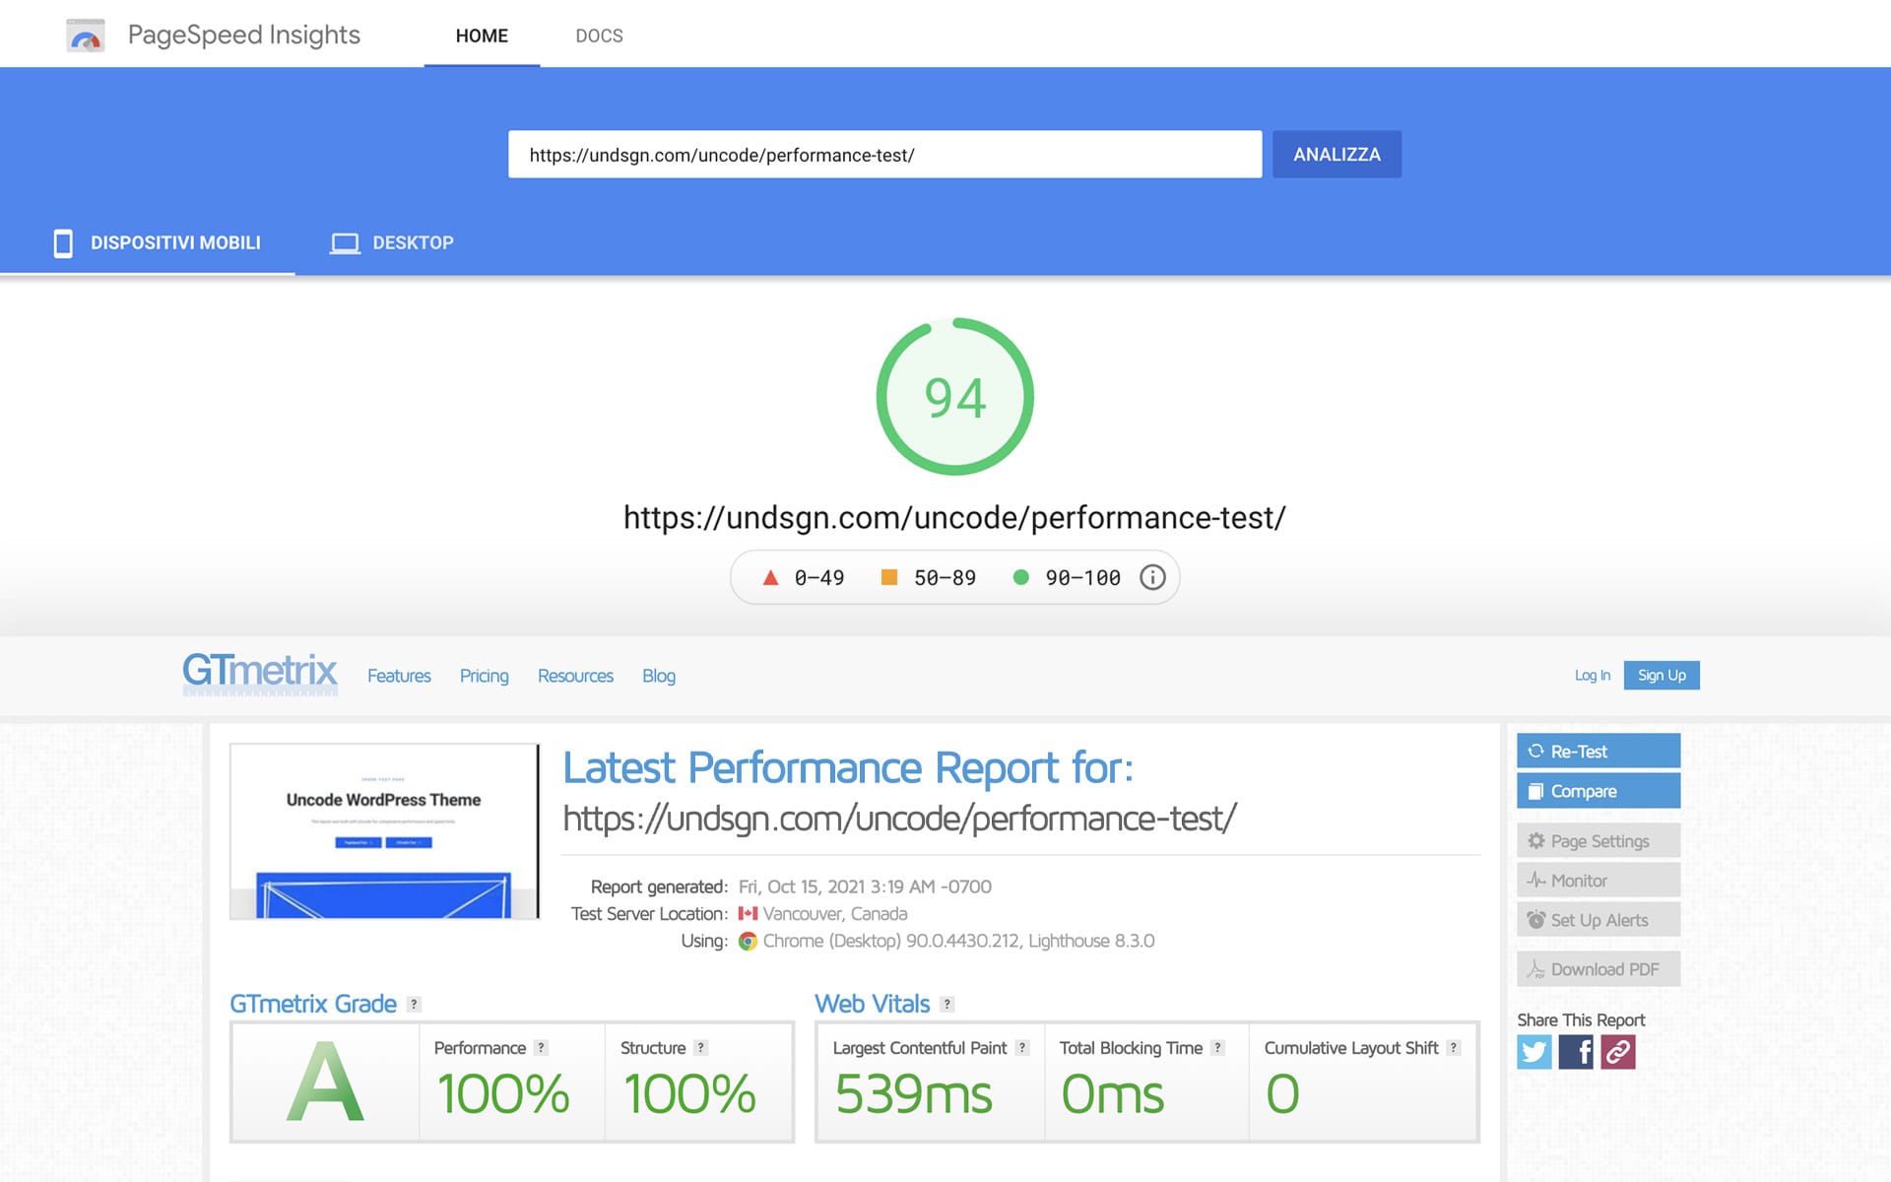This screenshot has height=1182, width=1891.
Task: Click Web Vitals help question mark
Action: pyautogui.click(x=946, y=1005)
